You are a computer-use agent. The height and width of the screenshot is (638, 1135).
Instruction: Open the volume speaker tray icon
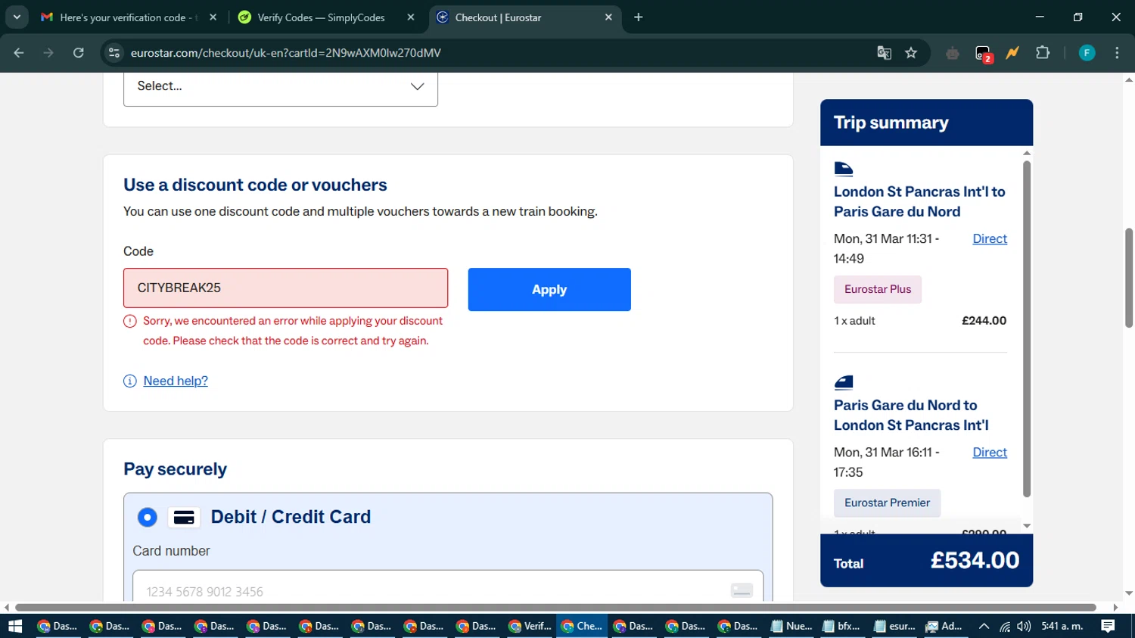tap(1025, 626)
